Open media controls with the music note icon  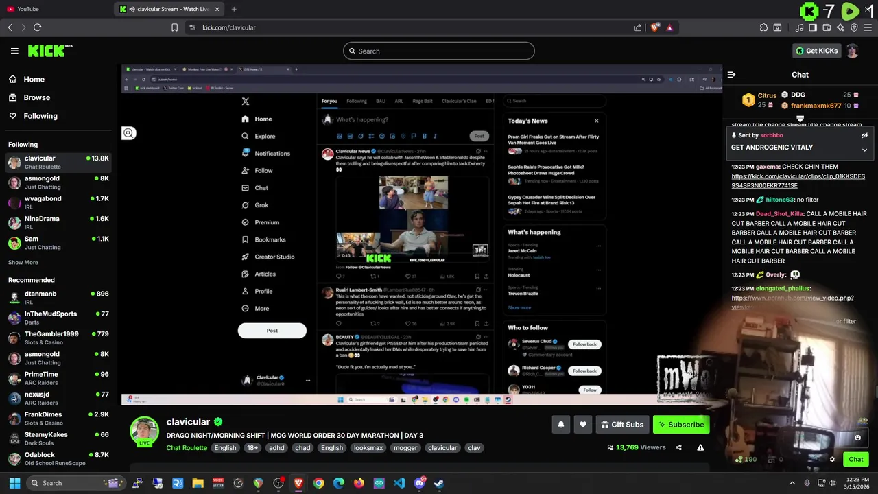point(799,27)
